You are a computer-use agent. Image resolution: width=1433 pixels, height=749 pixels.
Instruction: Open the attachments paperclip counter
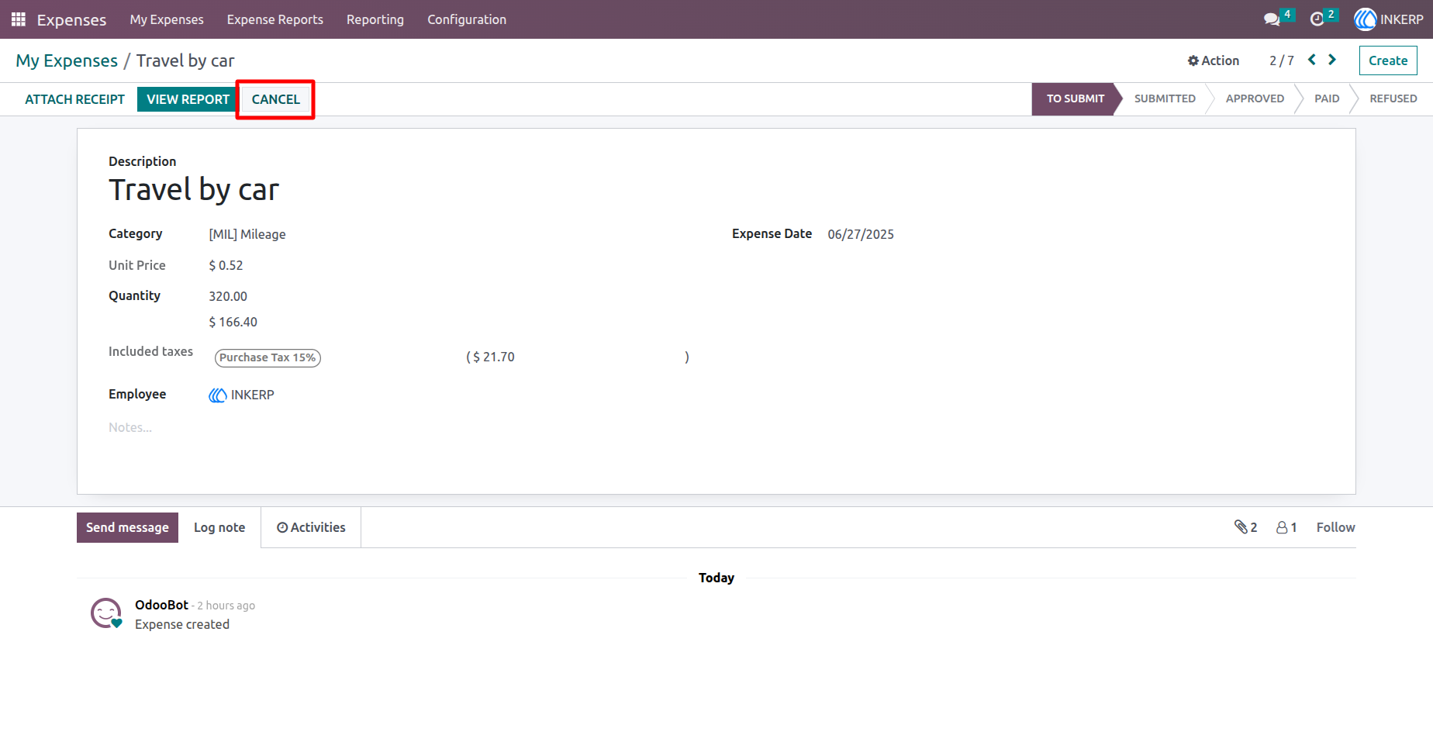click(1245, 527)
